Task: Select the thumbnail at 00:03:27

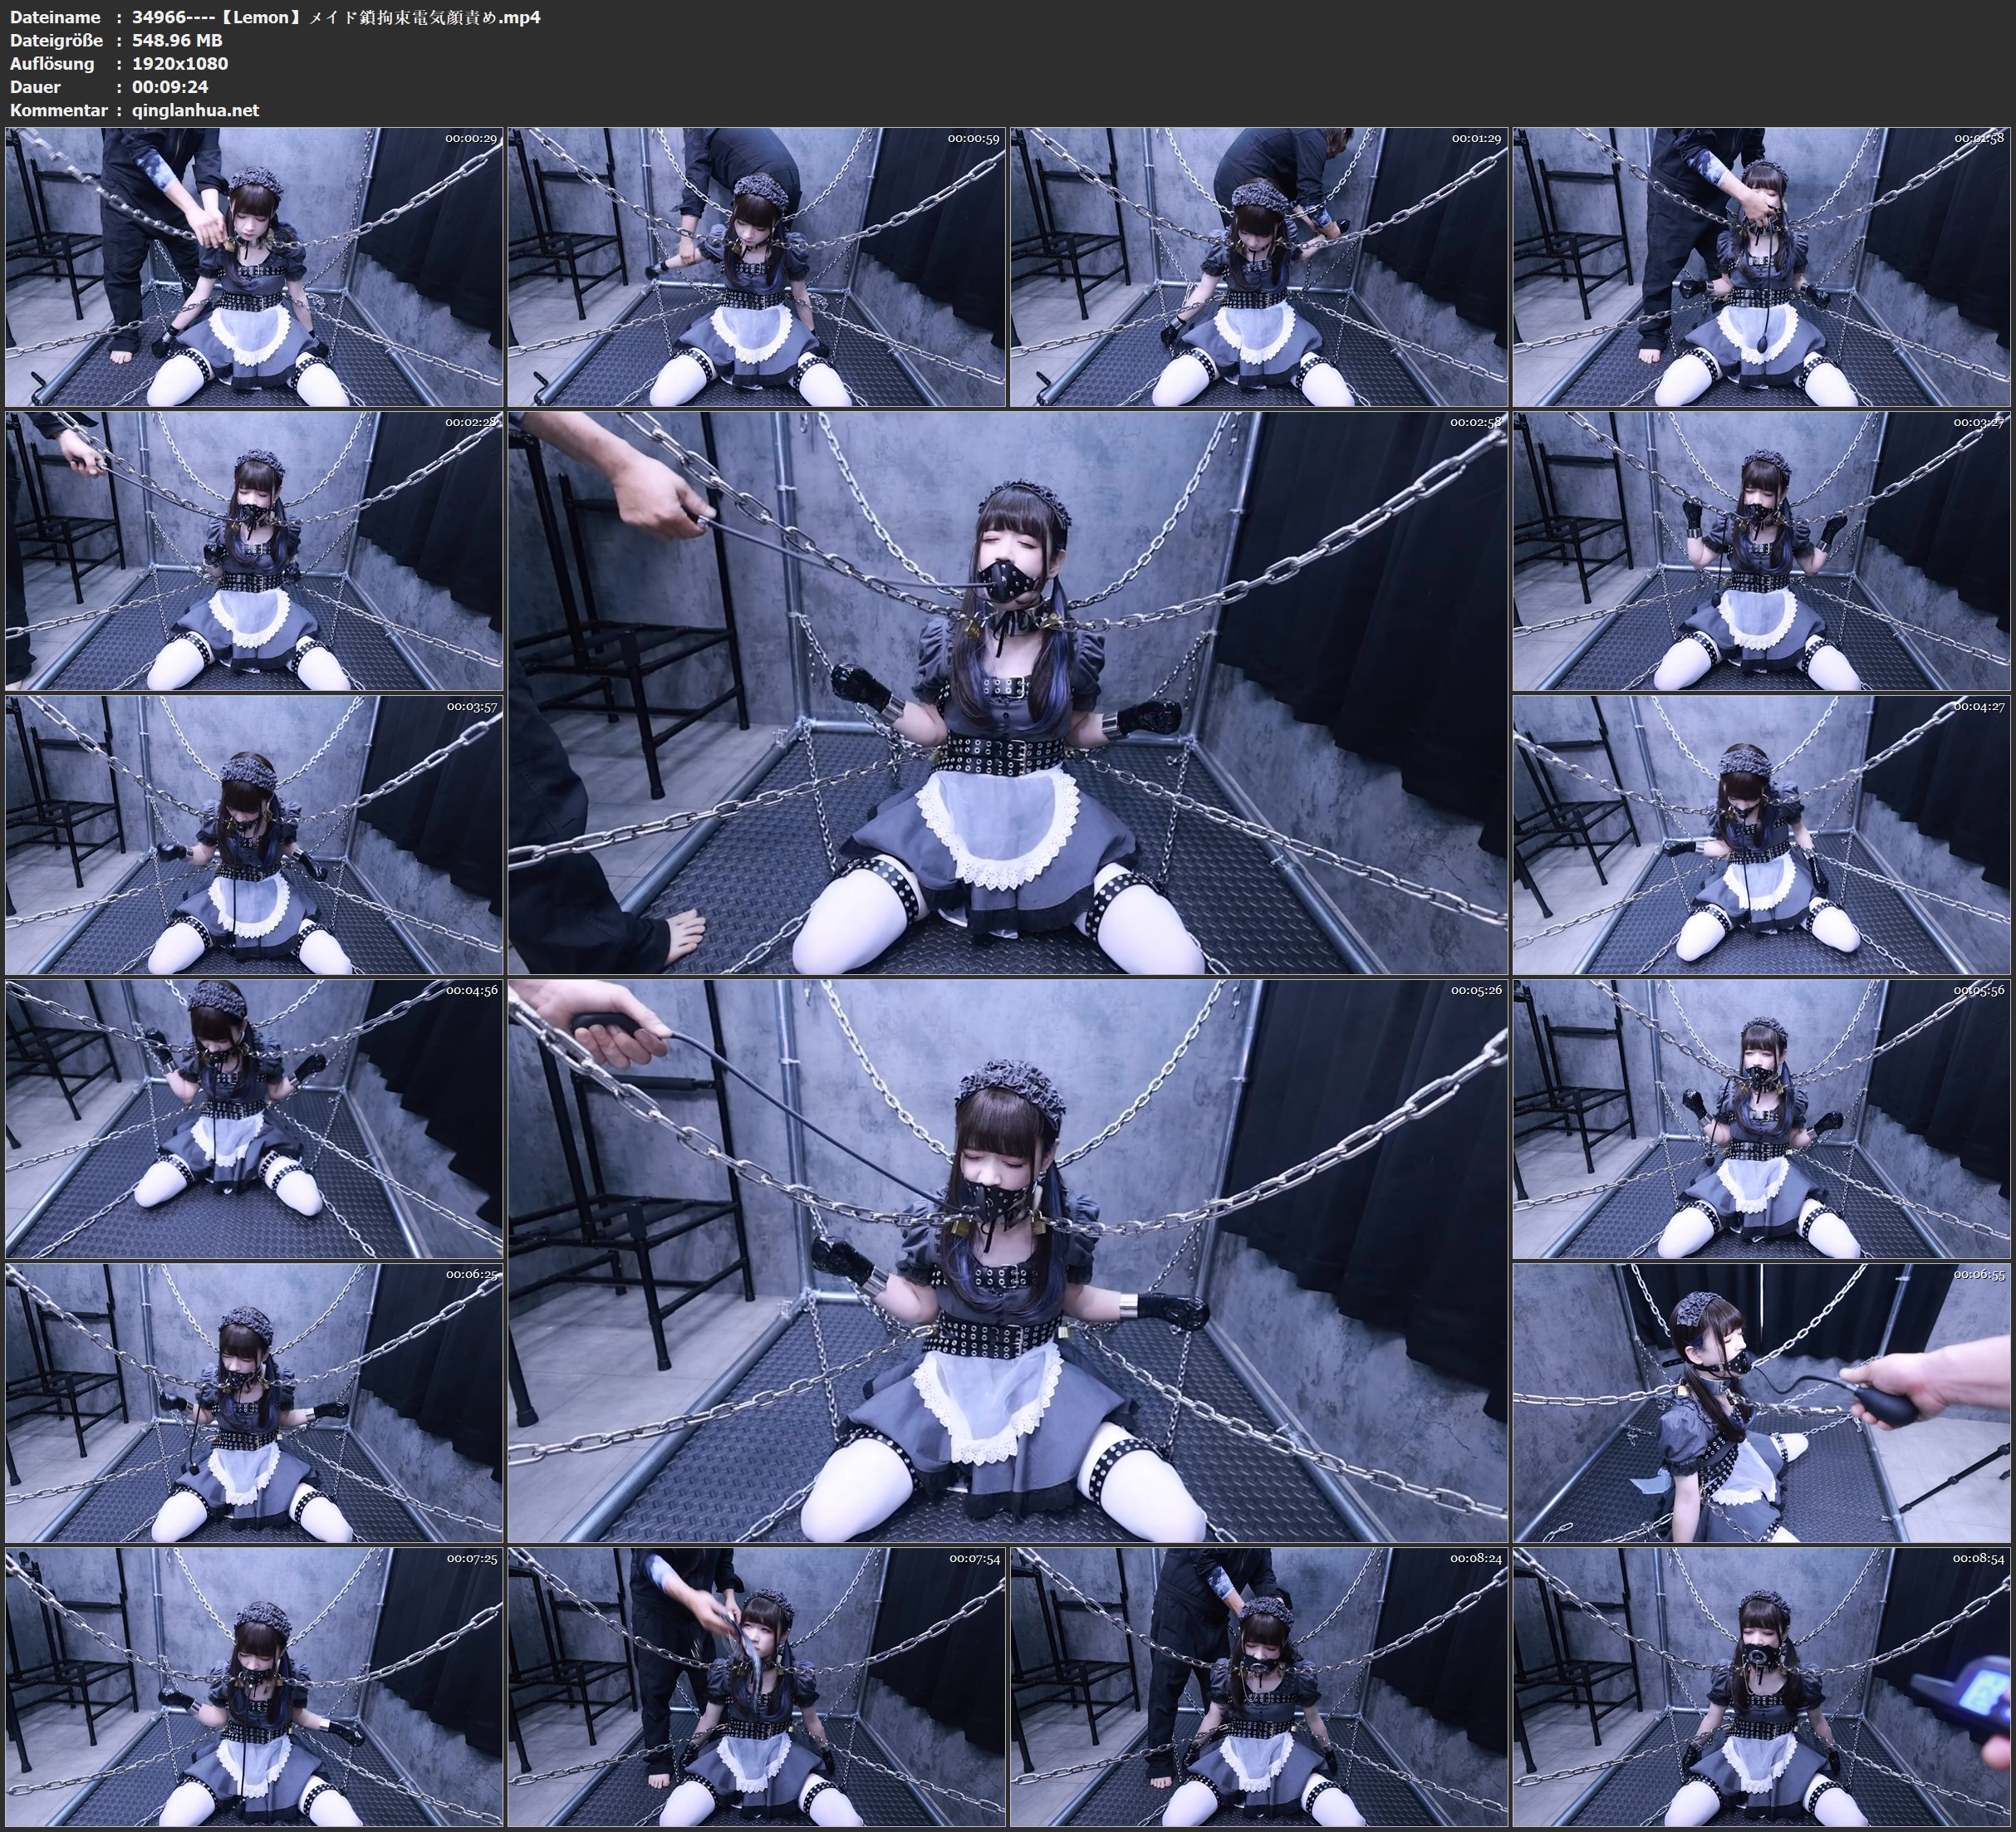Action: 1761,551
